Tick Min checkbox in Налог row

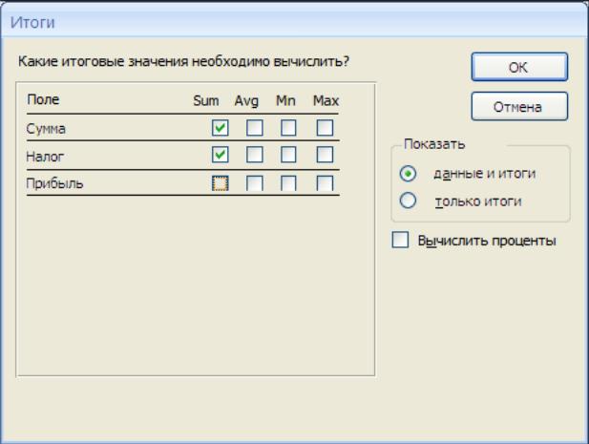288,155
